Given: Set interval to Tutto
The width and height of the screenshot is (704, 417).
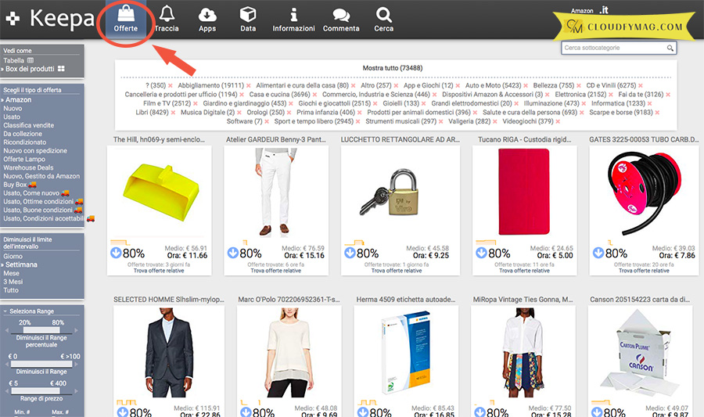Looking at the screenshot, I should coord(11,290).
